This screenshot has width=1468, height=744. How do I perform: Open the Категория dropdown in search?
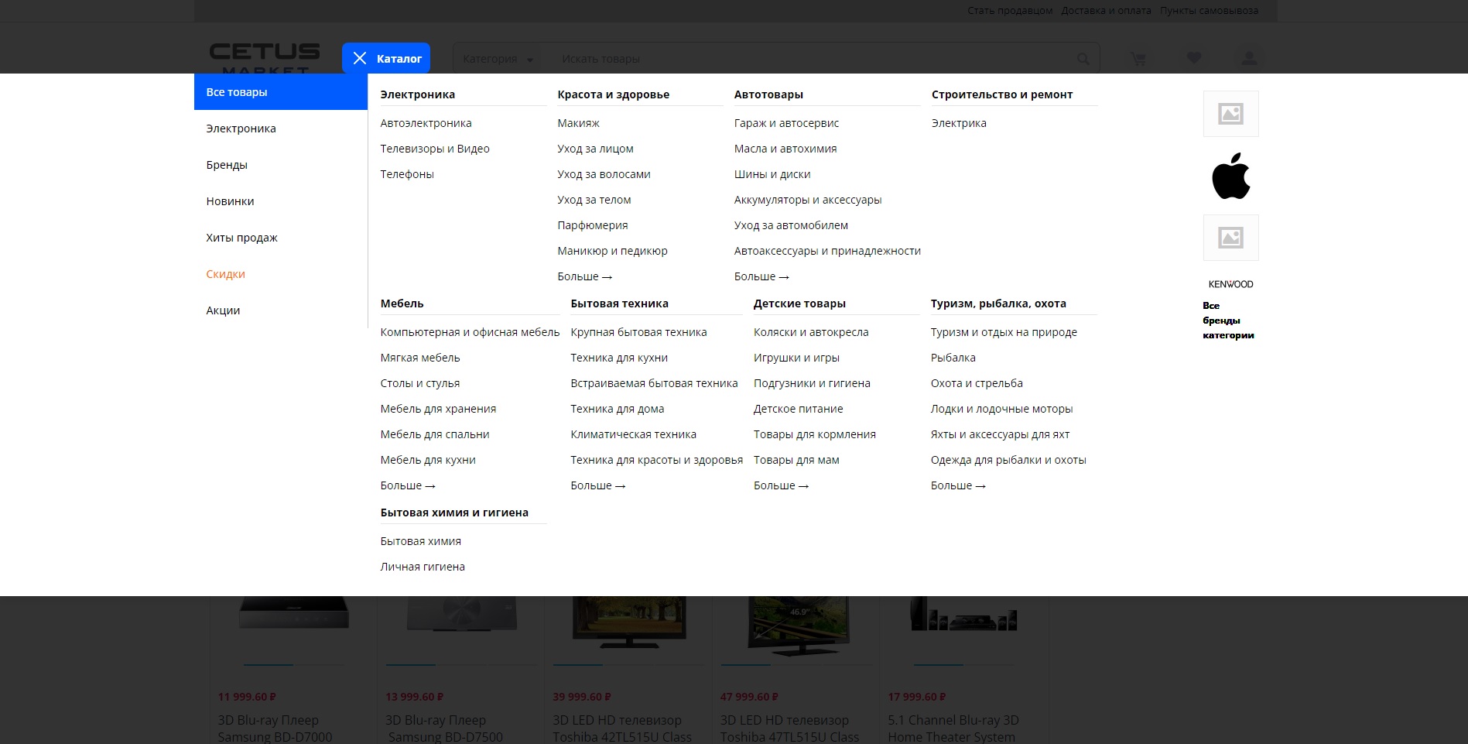click(498, 59)
